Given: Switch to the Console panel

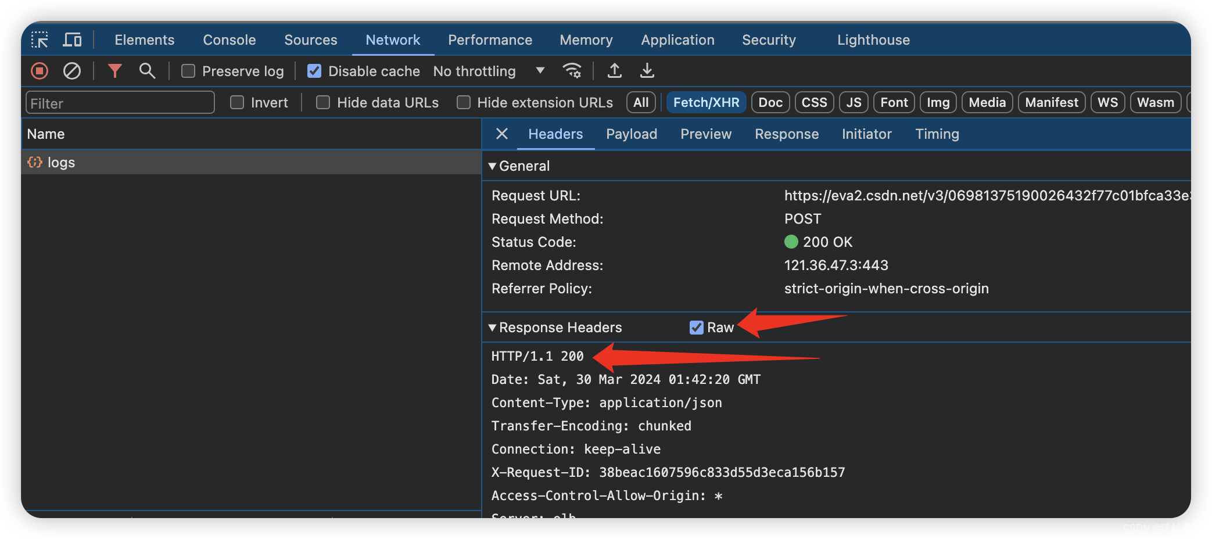Looking at the screenshot, I should pos(230,39).
